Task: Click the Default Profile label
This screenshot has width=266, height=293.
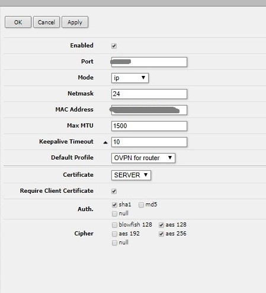Action: (x=72, y=158)
